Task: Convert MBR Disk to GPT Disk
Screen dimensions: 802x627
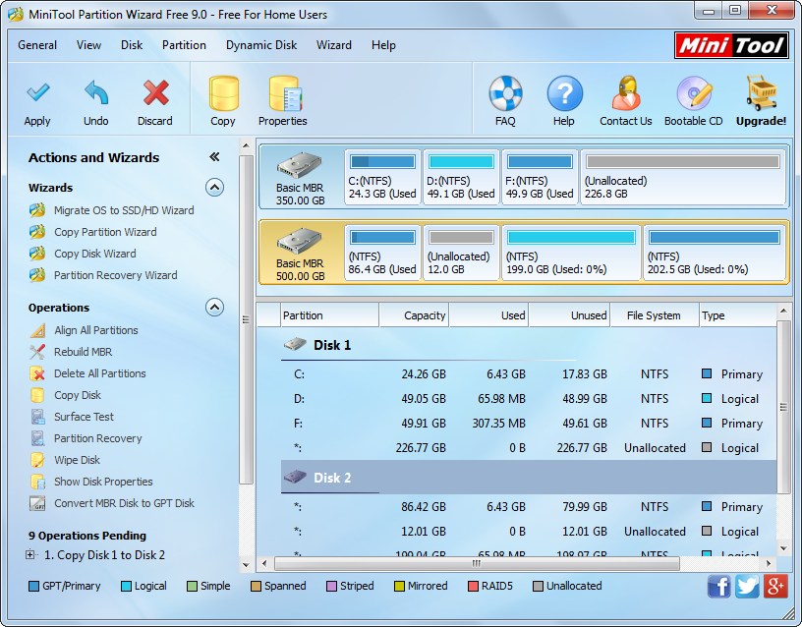Action: [x=124, y=503]
